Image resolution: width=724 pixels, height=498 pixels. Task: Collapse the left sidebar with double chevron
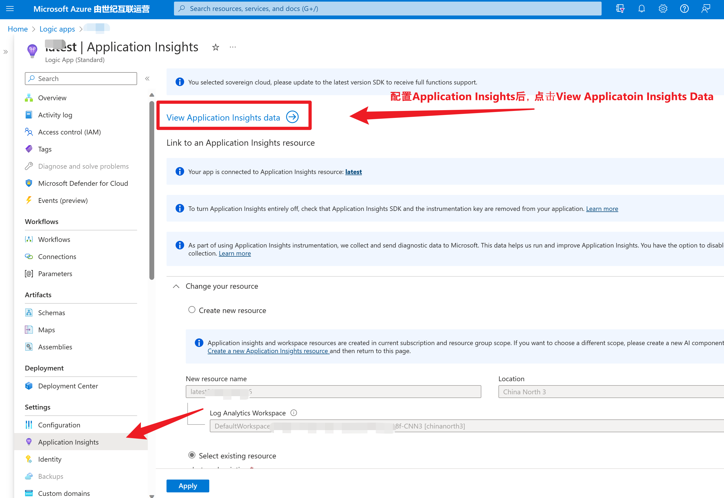tap(147, 79)
